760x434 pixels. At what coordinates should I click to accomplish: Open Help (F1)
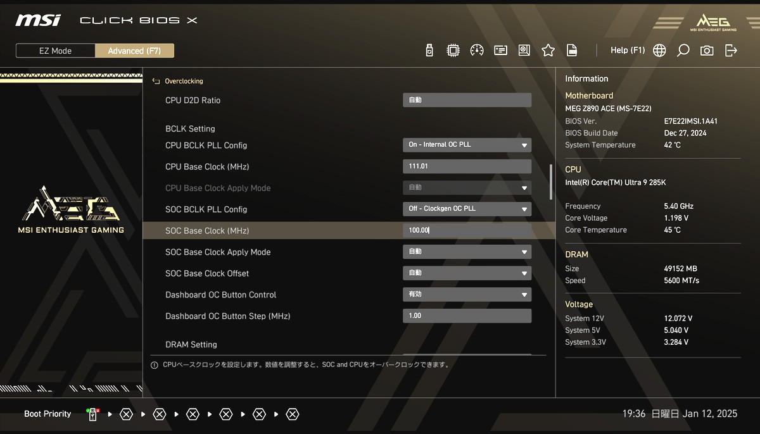628,50
